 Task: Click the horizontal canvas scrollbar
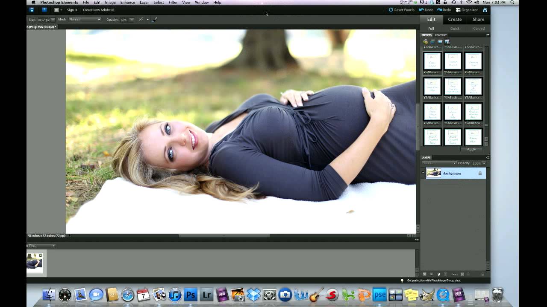(224, 235)
